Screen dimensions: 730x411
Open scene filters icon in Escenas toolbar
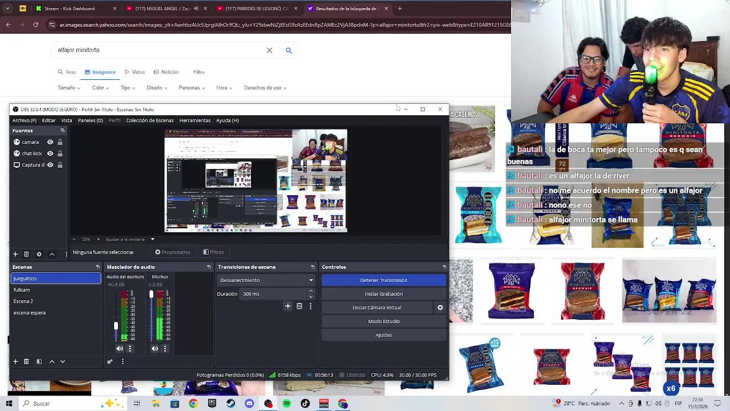(39, 361)
